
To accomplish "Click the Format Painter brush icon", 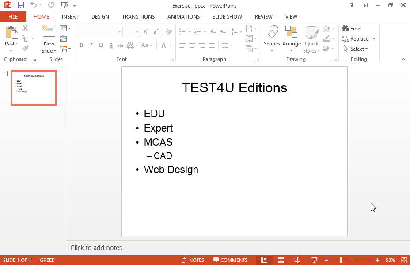I will (x=25, y=48).
